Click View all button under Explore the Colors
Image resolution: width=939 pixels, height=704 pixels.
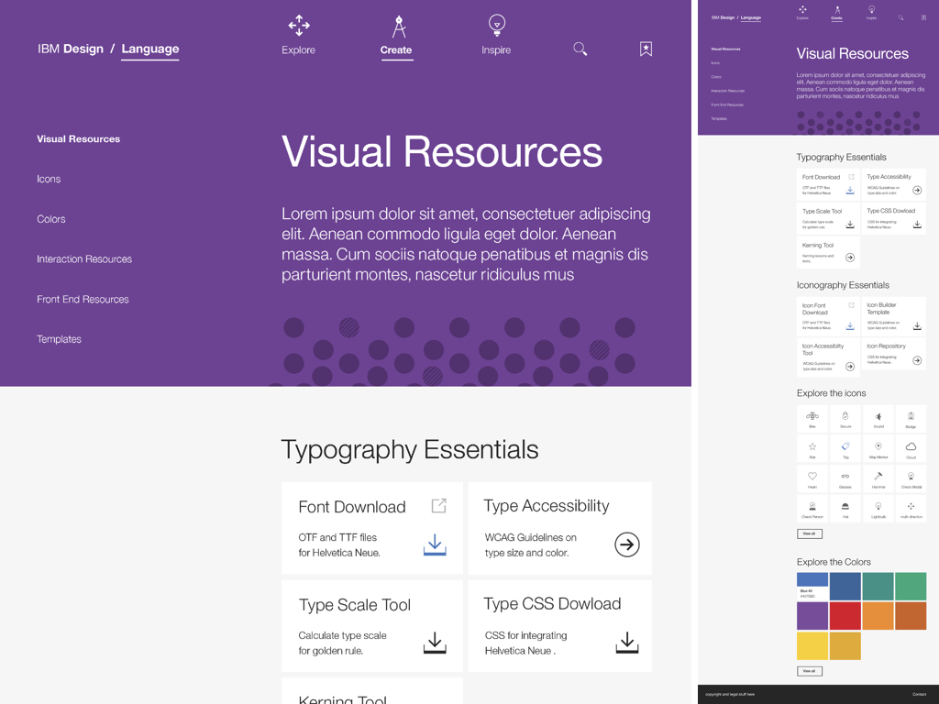pos(809,671)
